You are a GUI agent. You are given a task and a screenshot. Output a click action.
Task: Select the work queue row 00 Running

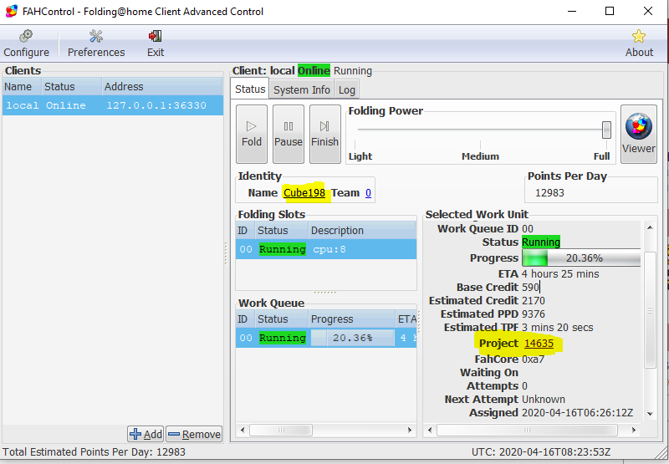pos(326,338)
